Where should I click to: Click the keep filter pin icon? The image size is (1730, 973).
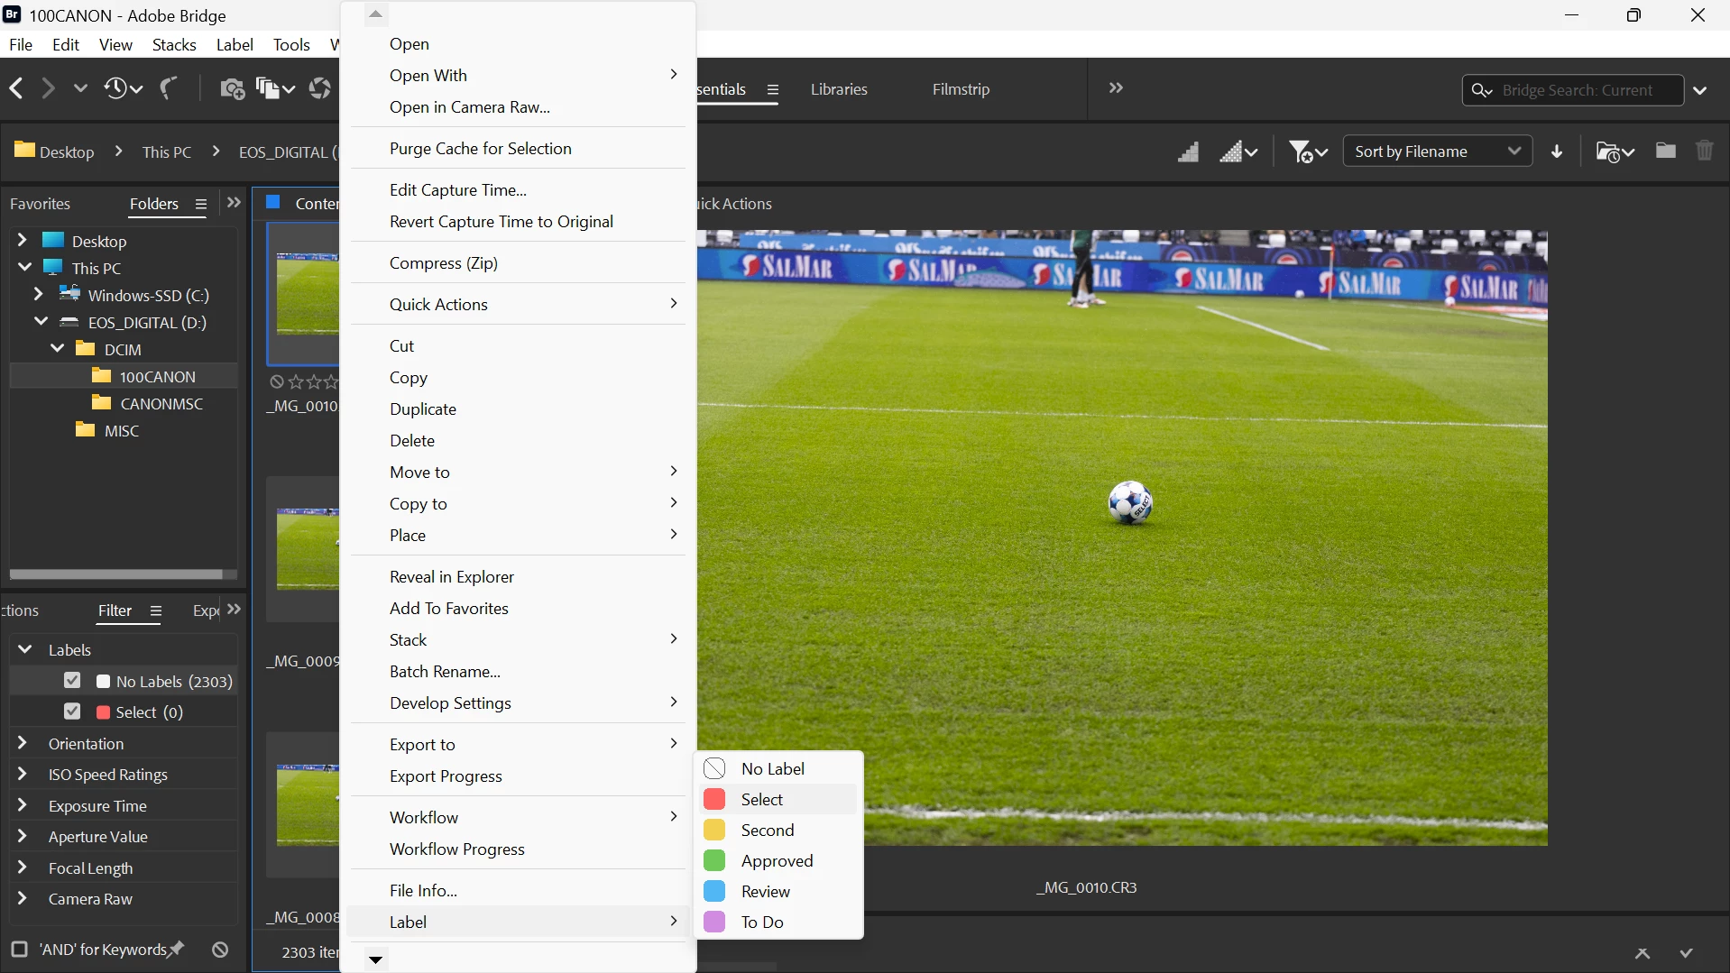[x=177, y=949]
